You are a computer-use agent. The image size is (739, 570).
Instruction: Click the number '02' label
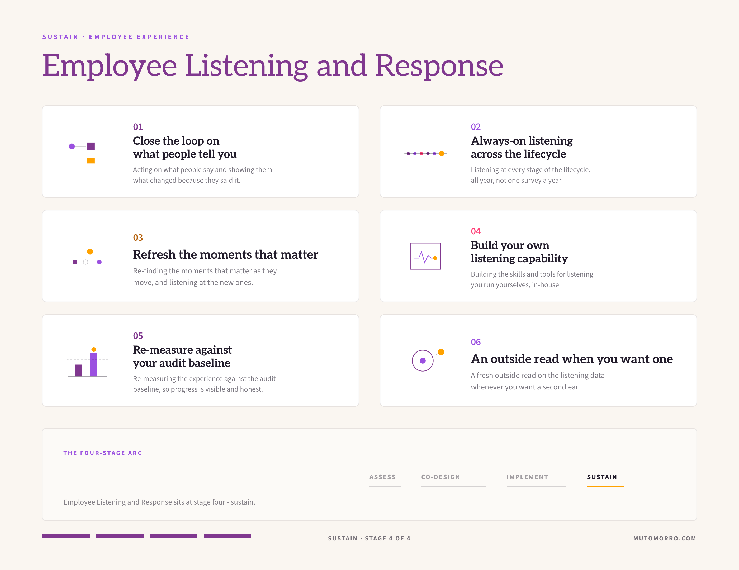click(x=475, y=127)
